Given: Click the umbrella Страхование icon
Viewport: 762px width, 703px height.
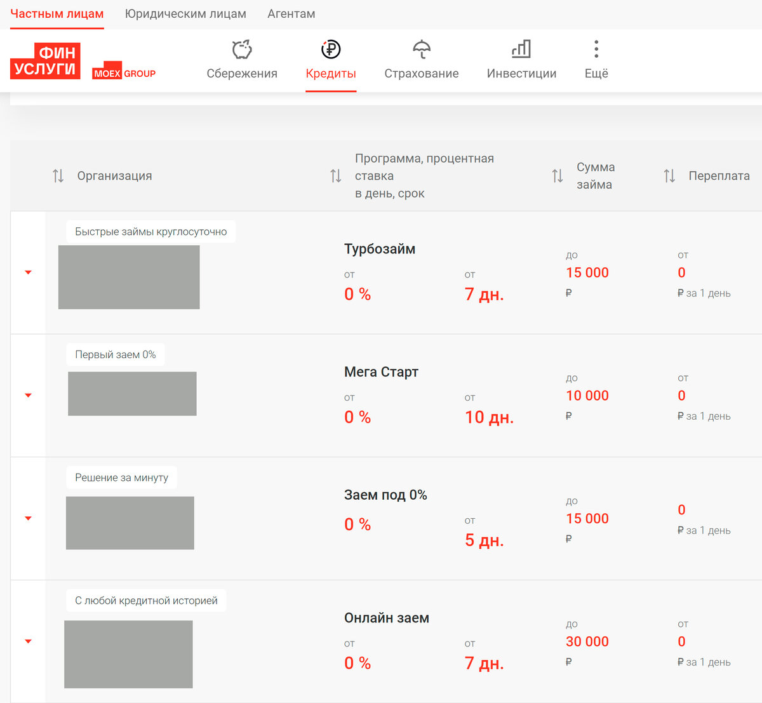Looking at the screenshot, I should 422,49.
